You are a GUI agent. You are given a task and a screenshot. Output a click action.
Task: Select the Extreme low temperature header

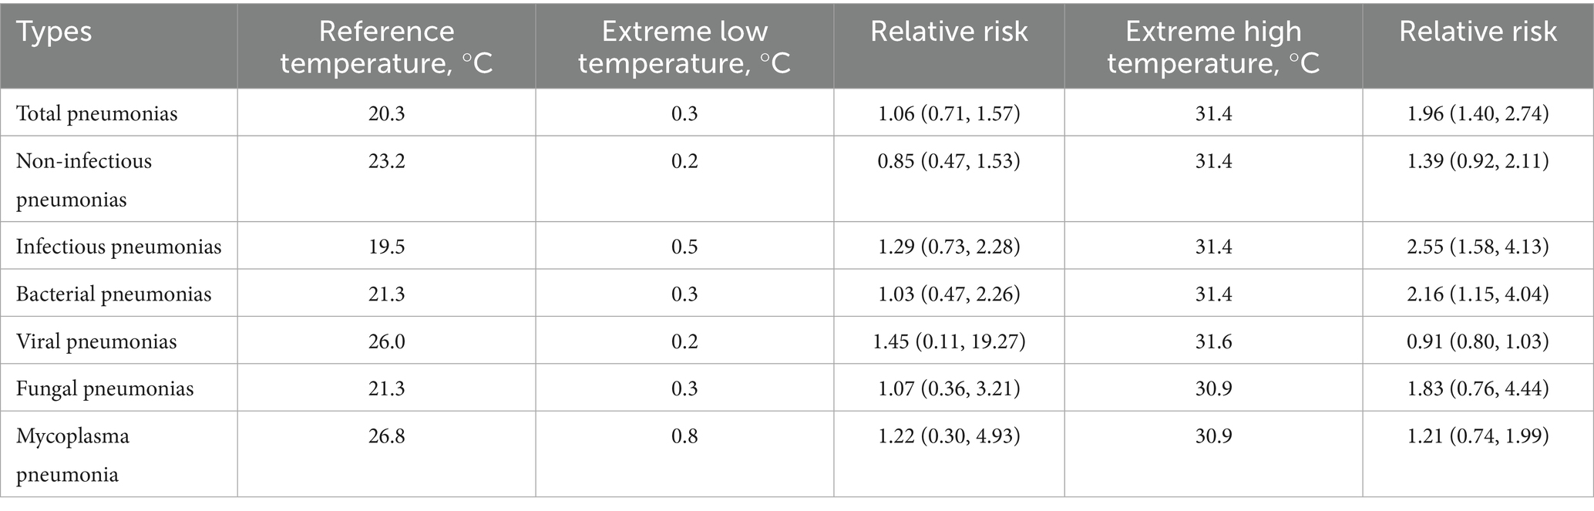click(684, 47)
